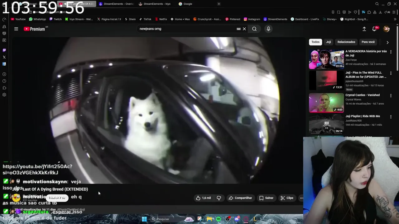Open more actions ellipsis beside Clipe
399x224 pixels.
coord(301,198)
